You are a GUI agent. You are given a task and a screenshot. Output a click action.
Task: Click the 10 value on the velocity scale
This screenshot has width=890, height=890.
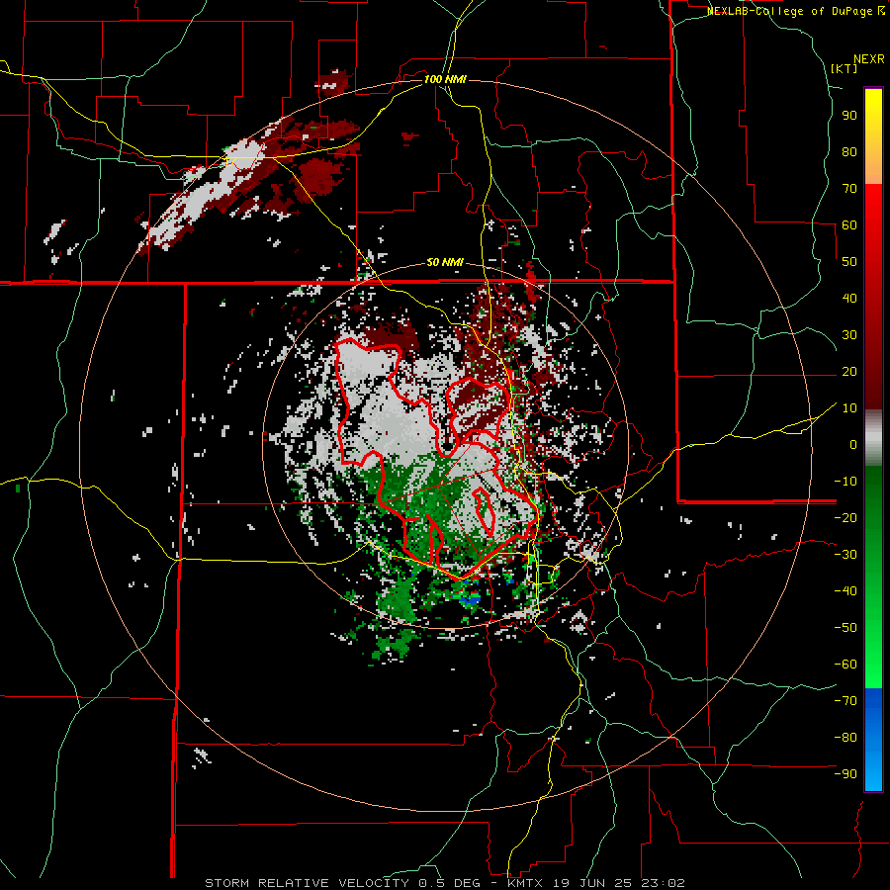pyautogui.click(x=849, y=408)
